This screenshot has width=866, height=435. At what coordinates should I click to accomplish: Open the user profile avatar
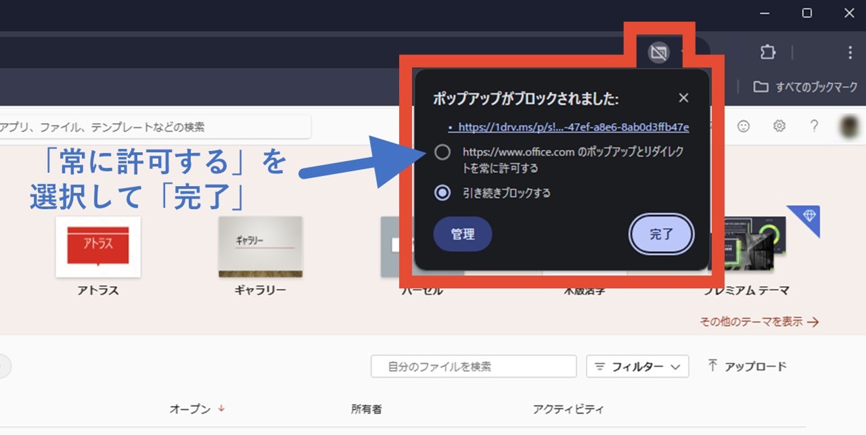coord(848,126)
